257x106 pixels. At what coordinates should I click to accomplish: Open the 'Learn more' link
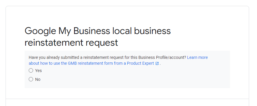point(197,57)
